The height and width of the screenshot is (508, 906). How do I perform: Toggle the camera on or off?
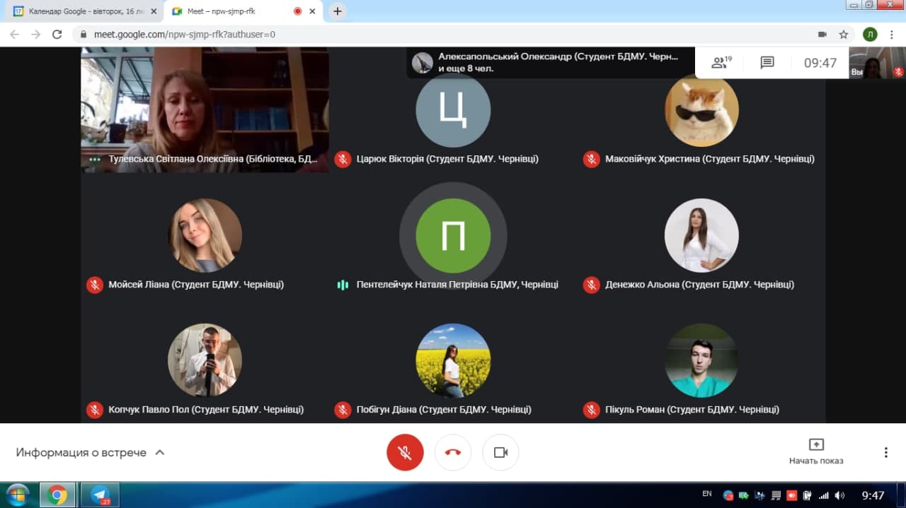tap(500, 452)
